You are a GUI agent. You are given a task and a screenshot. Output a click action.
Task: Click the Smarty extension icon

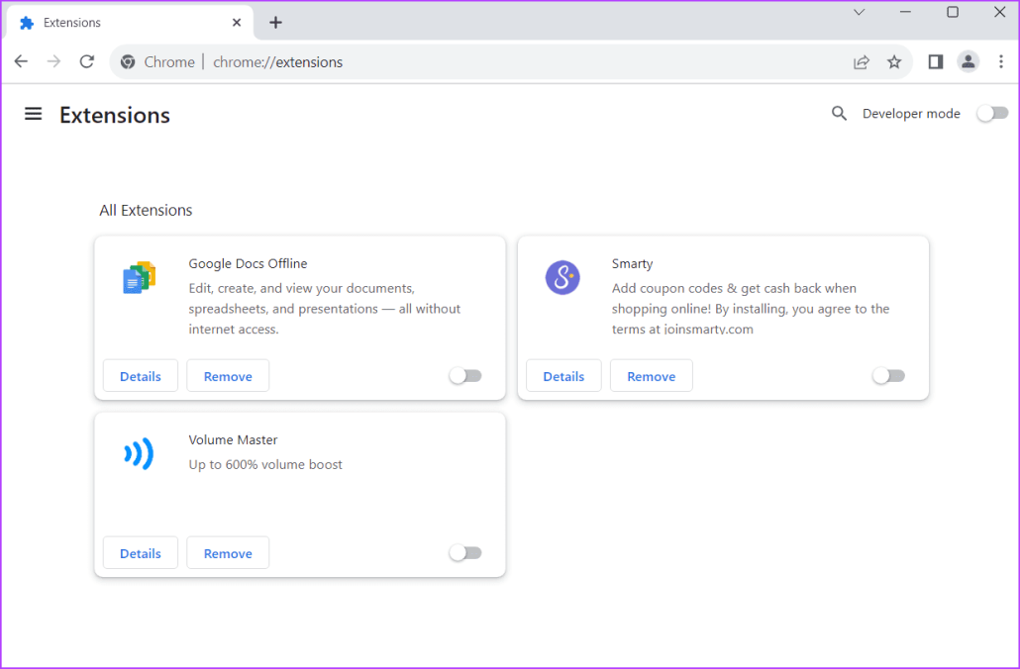click(x=562, y=278)
